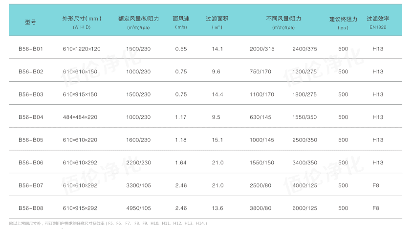Select model cell B56-B08

(31, 208)
